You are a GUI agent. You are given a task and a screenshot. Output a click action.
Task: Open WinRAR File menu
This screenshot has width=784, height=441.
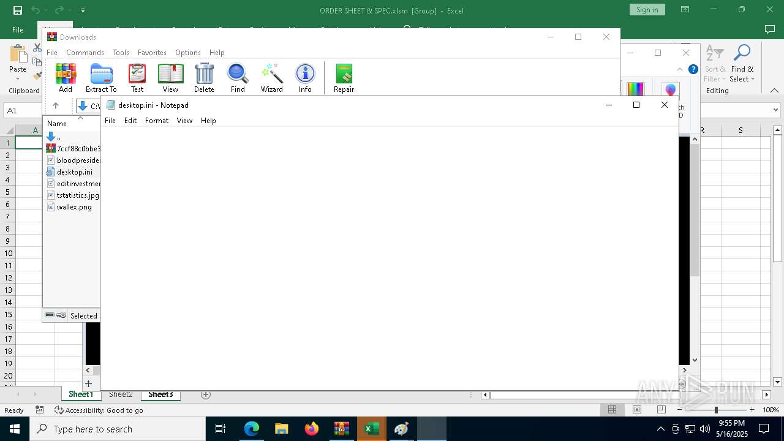point(52,53)
